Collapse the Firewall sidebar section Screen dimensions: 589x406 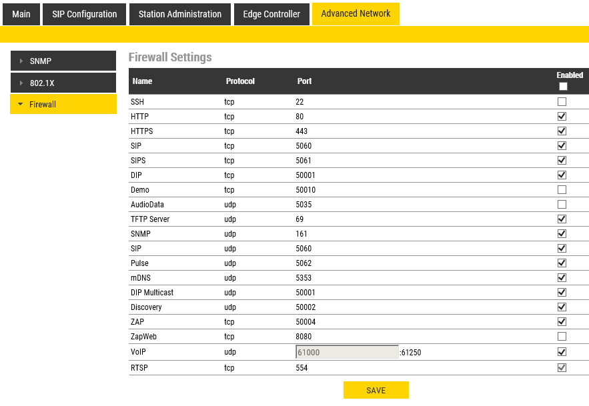coord(63,105)
